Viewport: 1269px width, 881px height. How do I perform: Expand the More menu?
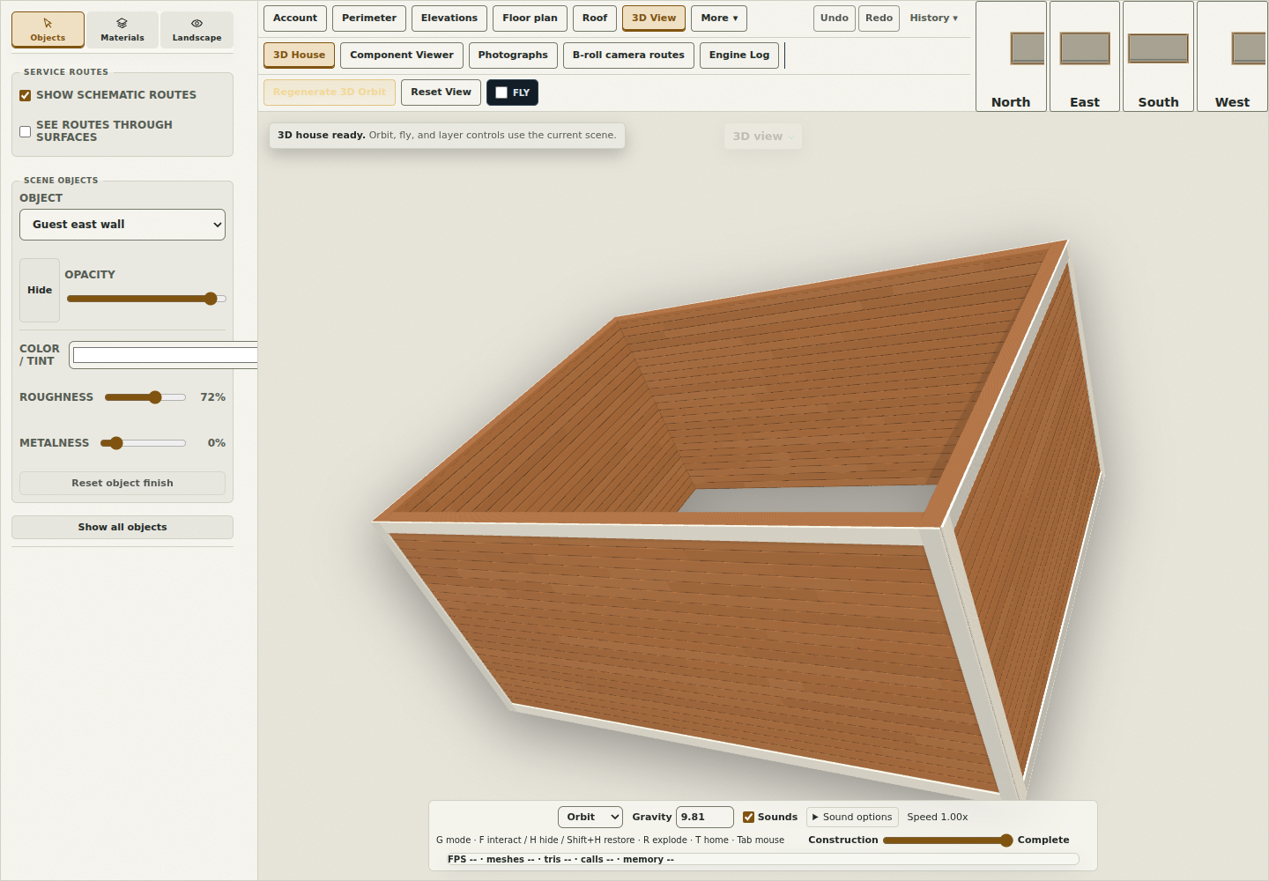(x=719, y=19)
